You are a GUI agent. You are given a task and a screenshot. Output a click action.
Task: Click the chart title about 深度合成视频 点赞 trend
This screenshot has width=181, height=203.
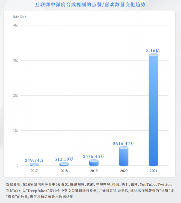pos(90,5)
